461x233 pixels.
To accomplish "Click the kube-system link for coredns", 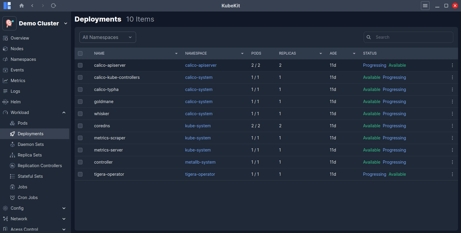I will 198,126.
